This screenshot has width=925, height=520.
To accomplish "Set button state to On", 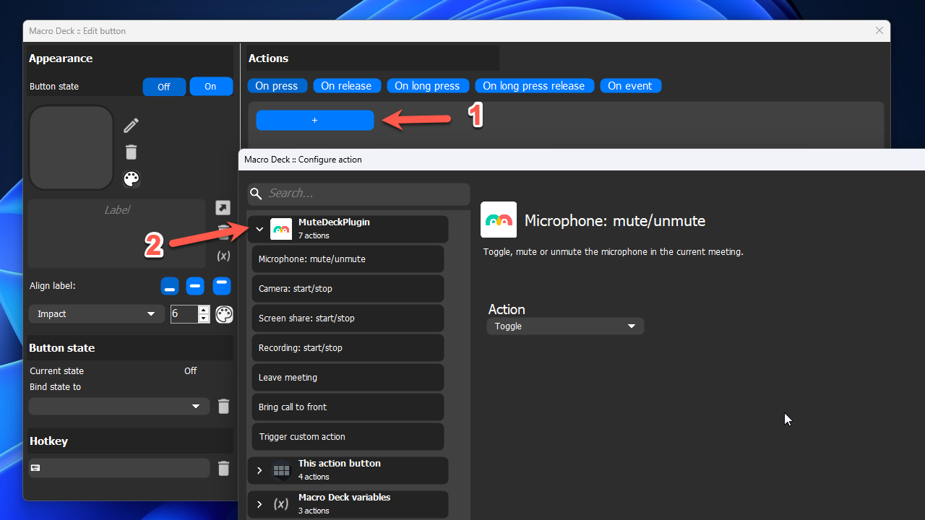I will coord(210,87).
